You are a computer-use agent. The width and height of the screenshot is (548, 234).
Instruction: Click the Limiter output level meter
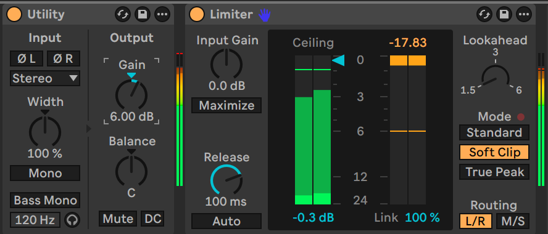(541, 119)
